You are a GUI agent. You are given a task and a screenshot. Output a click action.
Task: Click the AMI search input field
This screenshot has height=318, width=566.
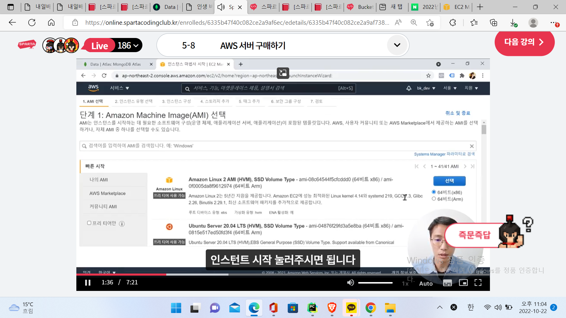[x=278, y=146]
